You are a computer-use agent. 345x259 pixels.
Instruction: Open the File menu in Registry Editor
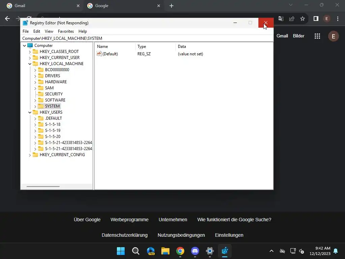[x=26, y=31]
